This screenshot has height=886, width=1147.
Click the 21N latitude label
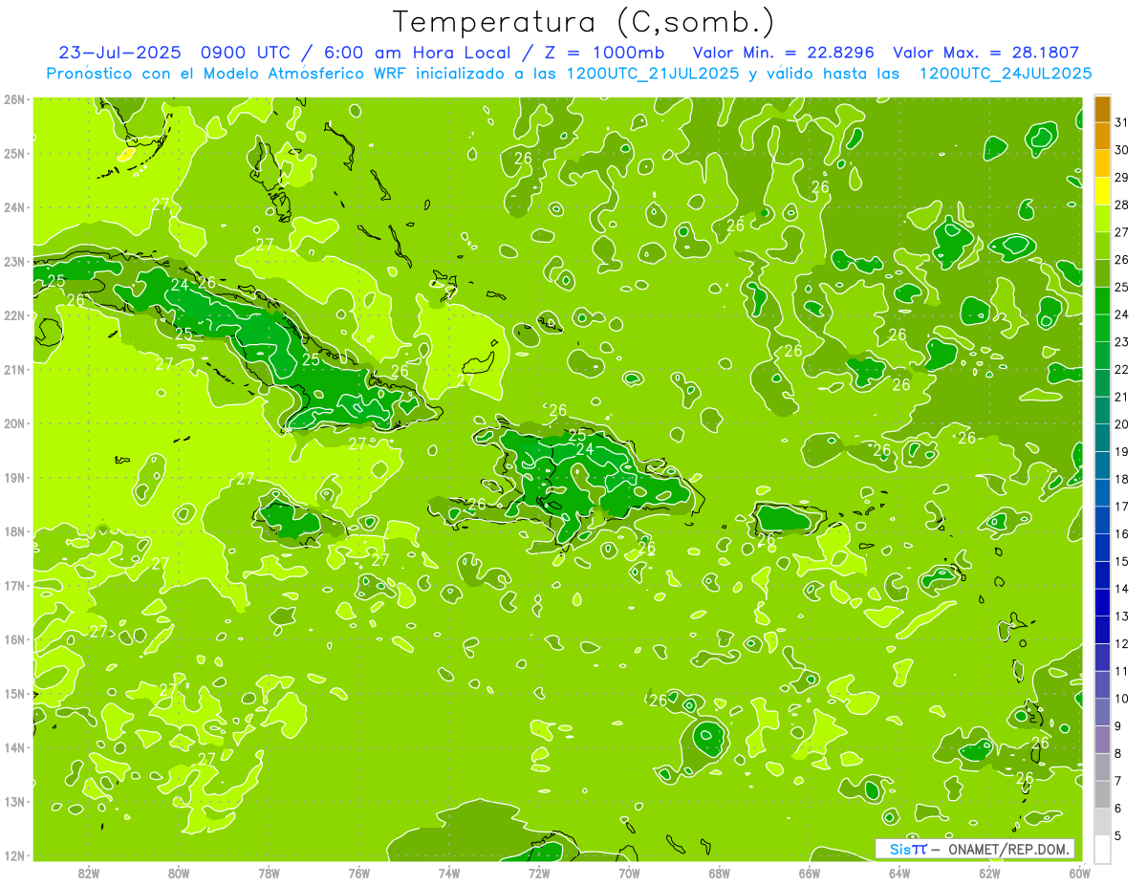click(x=13, y=369)
